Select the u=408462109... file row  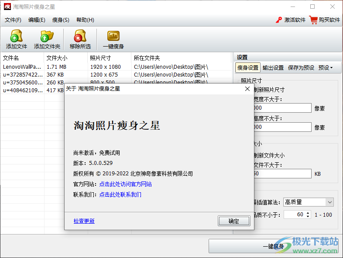coord(33,90)
